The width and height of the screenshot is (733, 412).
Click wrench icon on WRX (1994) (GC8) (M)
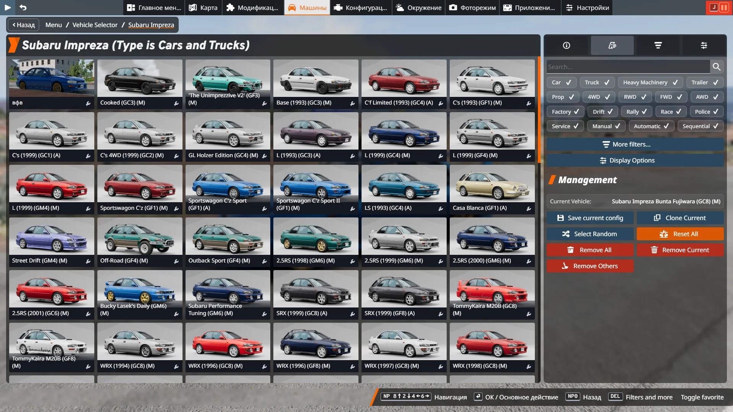[x=176, y=367]
